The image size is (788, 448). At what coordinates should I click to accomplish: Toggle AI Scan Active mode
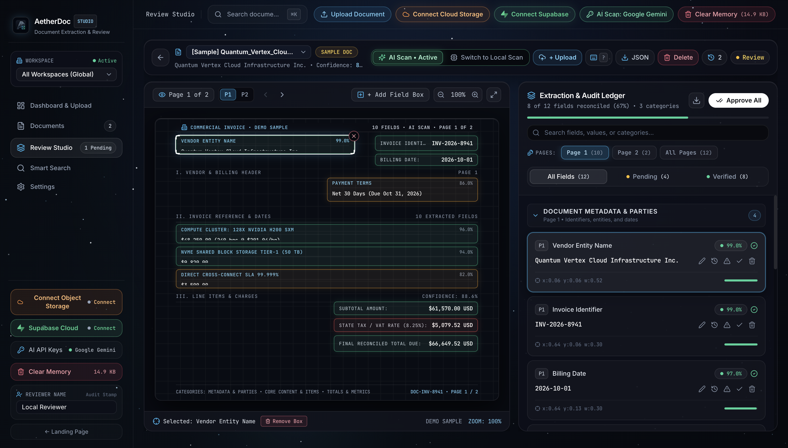[x=408, y=57]
